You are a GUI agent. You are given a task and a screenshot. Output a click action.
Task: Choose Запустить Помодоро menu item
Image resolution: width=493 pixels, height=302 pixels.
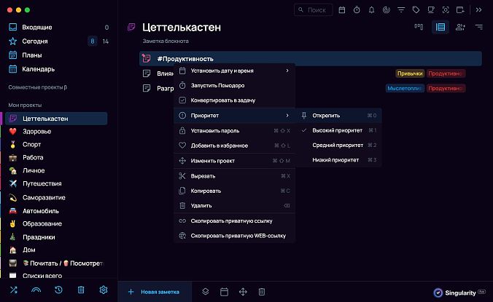pyautogui.click(x=234, y=85)
